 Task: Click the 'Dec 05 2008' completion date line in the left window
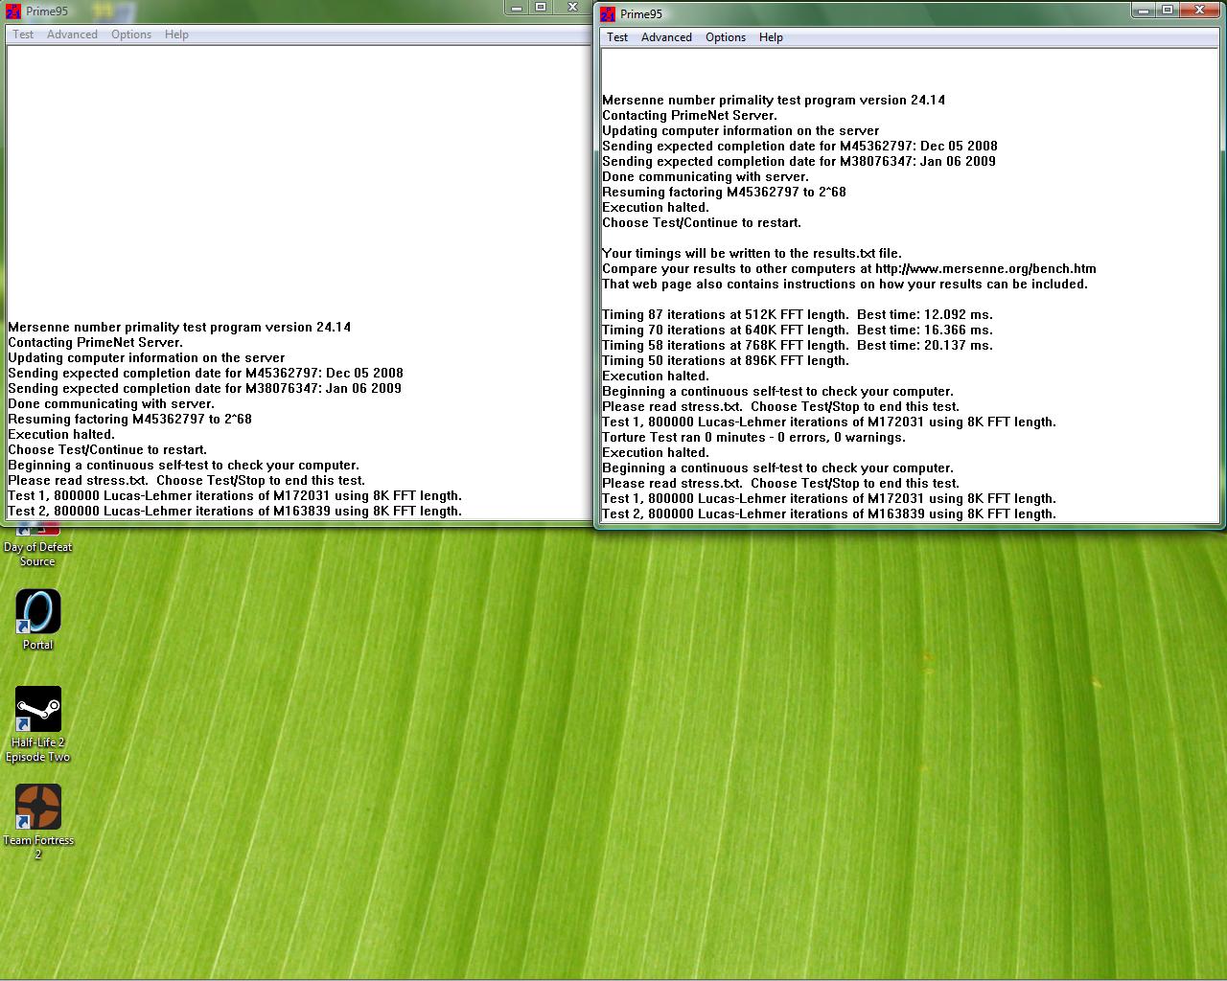coord(205,374)
